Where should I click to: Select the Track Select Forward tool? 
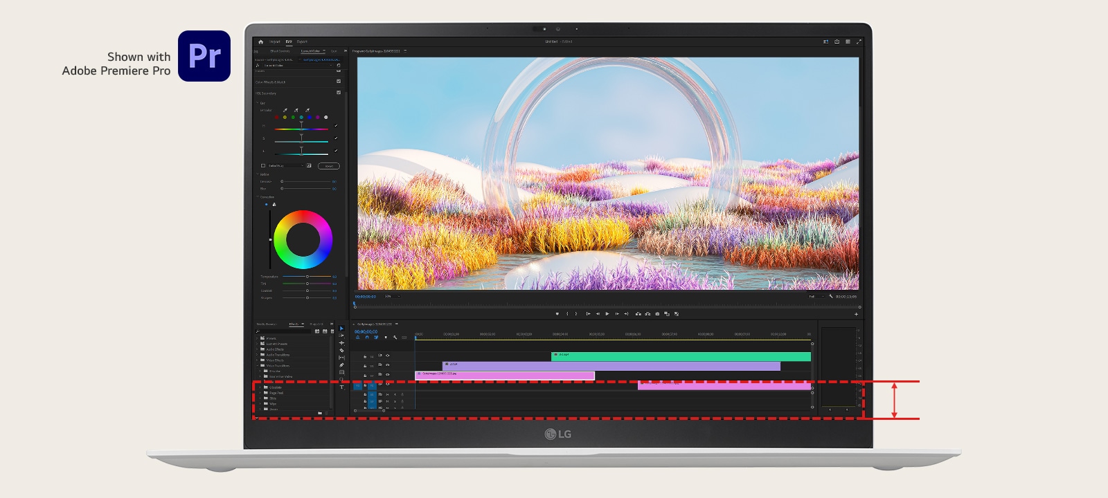click(341, 335)
